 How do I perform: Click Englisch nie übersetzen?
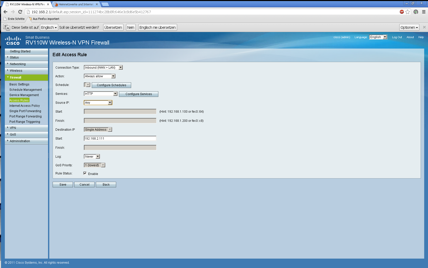(x=158, y=27)
